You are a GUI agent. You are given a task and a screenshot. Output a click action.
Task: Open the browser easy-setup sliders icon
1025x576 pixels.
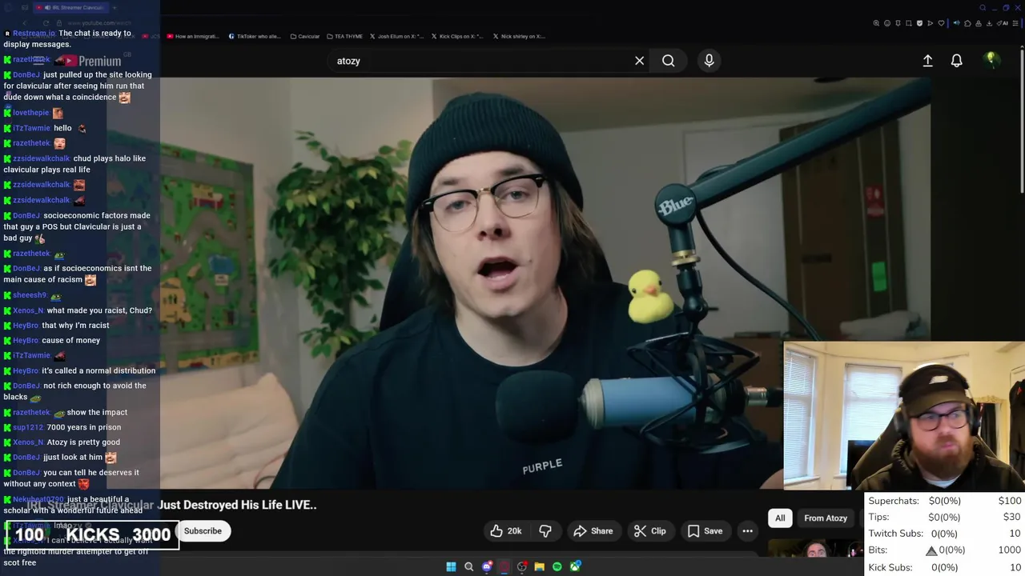(x=1015, y=23)
